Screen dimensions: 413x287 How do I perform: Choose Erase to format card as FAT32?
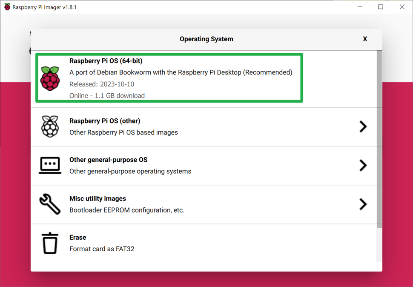tap(192, 243)
